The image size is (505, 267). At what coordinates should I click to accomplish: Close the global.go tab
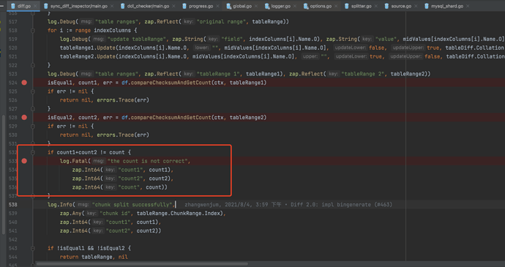(x=256, y=6)
